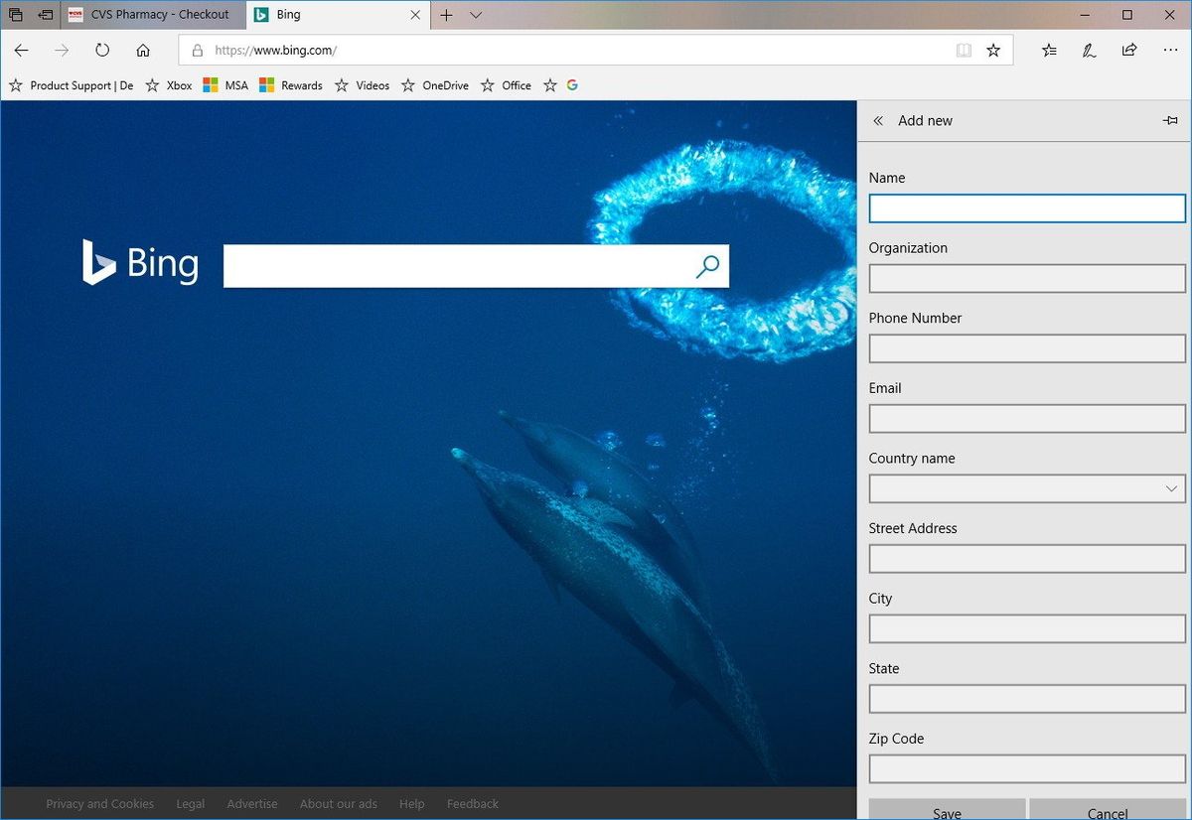1192x820 pixels.
Task: Click the Bing search magnifier
Action: (x=707, y=266)
